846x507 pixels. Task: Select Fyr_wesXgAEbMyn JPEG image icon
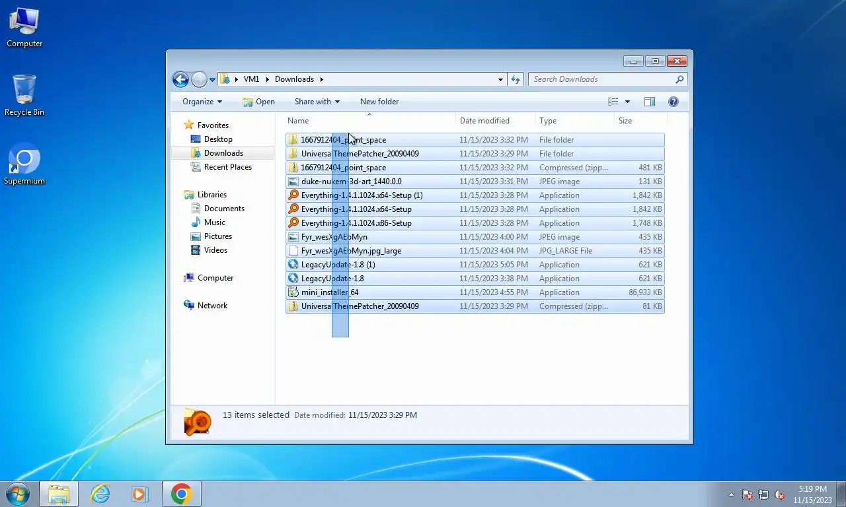293,237
